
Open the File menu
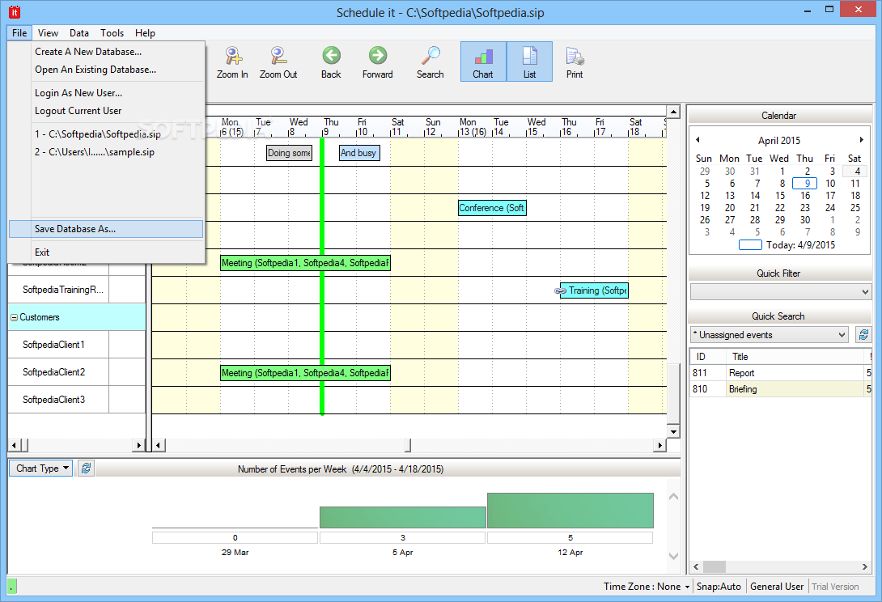click(19, 32)
